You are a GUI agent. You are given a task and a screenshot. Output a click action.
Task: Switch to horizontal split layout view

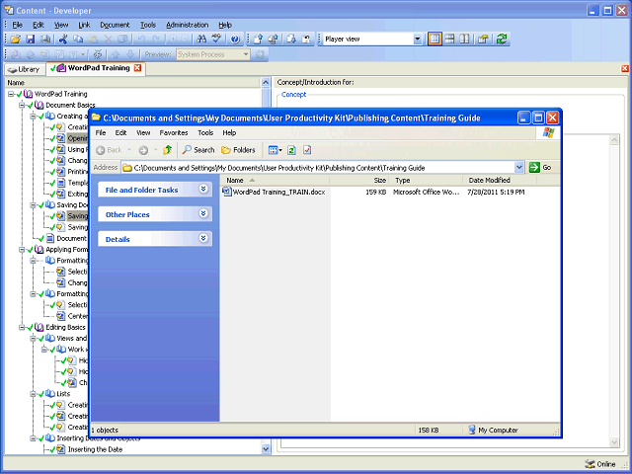pos(449,39)
